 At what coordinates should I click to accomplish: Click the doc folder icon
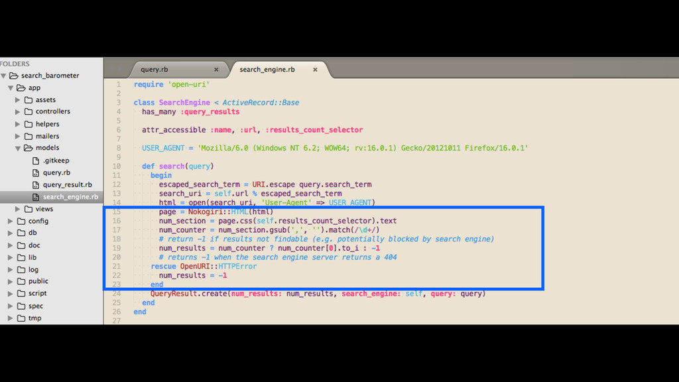[x=21, y=245]
